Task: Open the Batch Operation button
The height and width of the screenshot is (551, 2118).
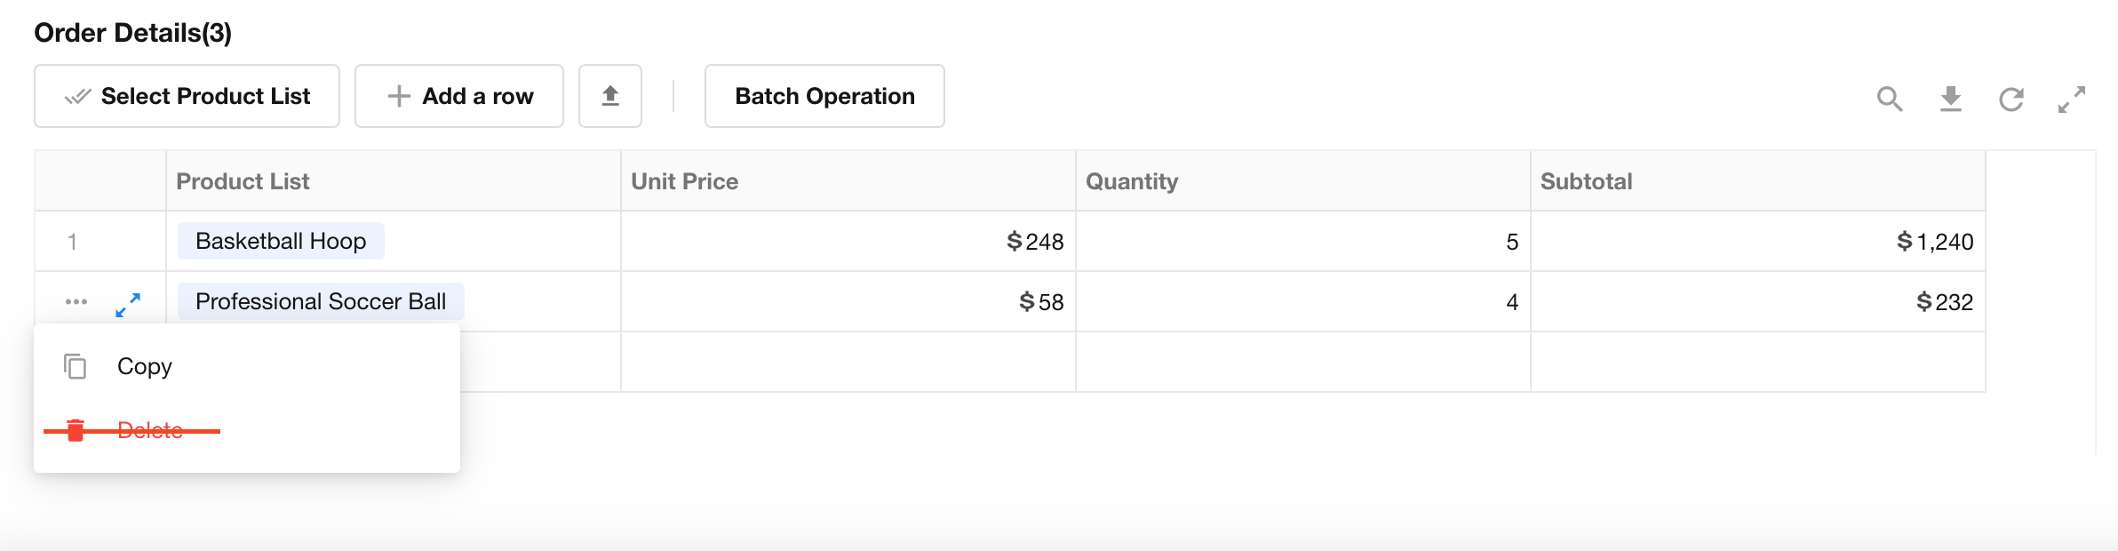Action: click(x=824, y=96)
